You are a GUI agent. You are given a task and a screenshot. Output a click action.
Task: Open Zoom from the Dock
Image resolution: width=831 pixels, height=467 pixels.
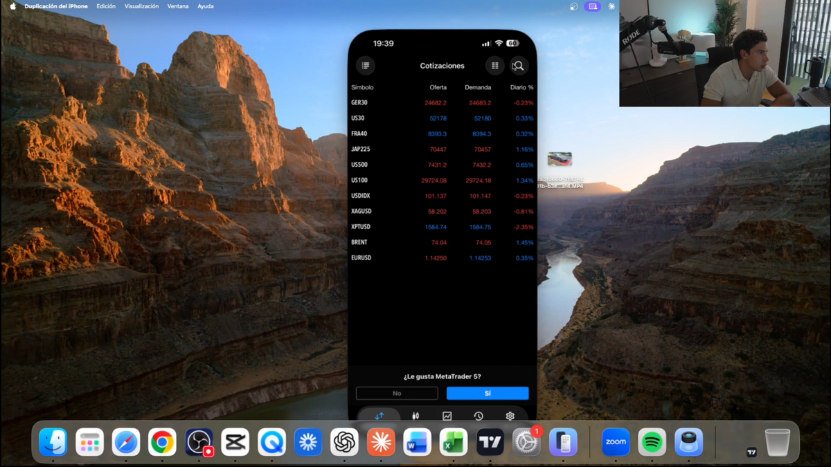click(x=616, y=442)
